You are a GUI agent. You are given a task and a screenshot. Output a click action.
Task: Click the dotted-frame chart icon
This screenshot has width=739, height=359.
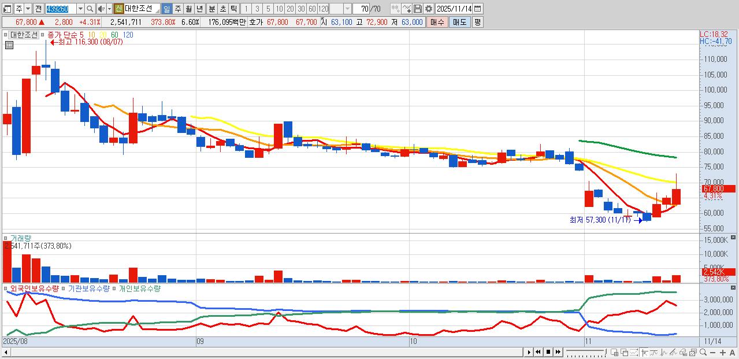click(634, 352)
